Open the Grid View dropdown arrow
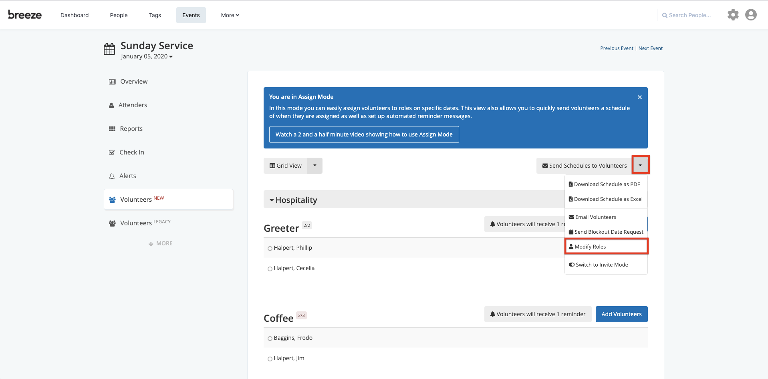768x379 pixels. point(315,166)
